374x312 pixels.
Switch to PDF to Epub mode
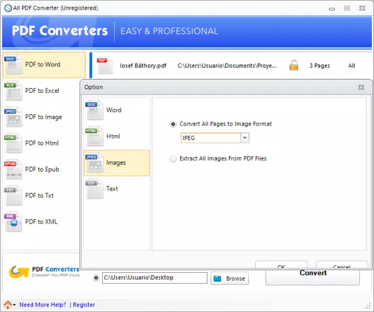(x=42, y=169)
